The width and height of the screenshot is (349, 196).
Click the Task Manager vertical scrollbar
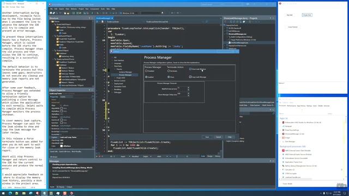point(346,148)
